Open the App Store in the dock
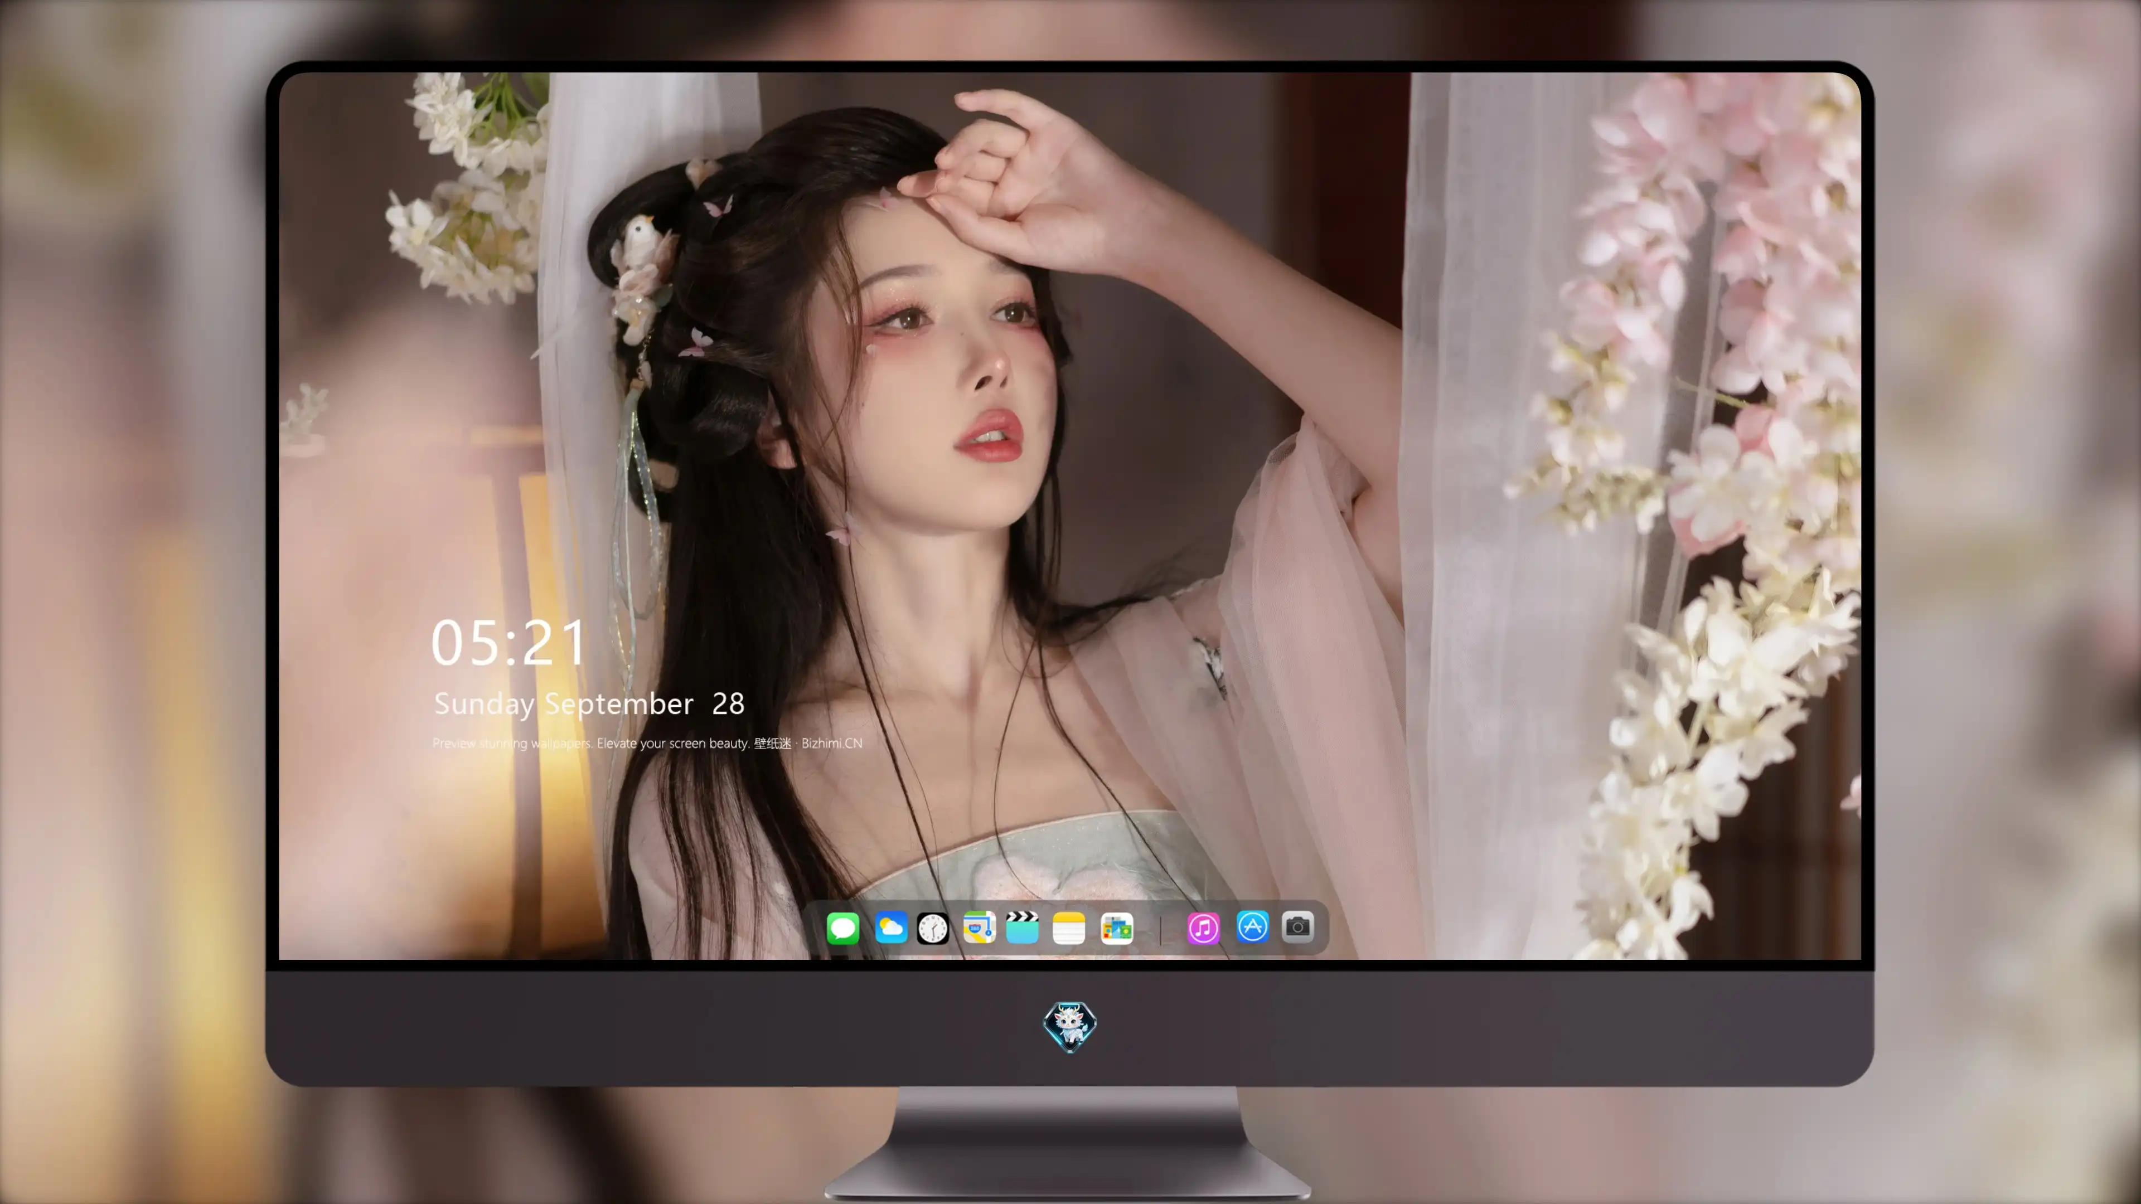Screen dimensions: 2141x1204 (x=1252, y=926)
